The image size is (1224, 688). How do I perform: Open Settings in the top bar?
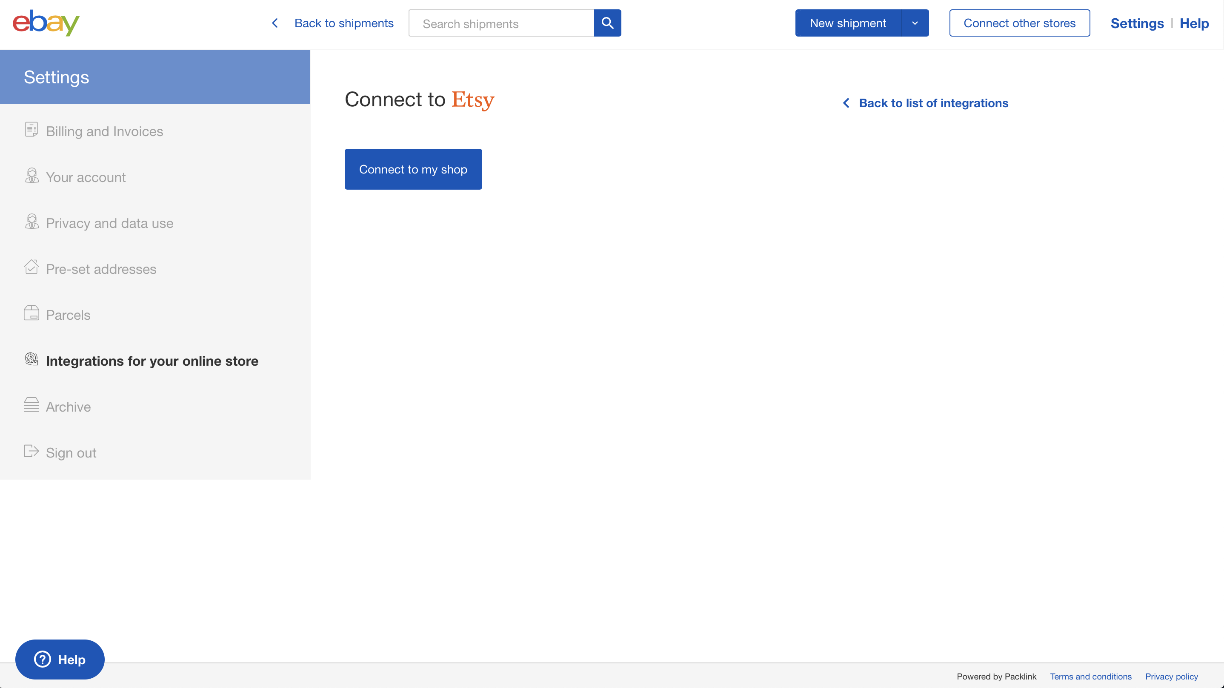(x=1137, y=23)
